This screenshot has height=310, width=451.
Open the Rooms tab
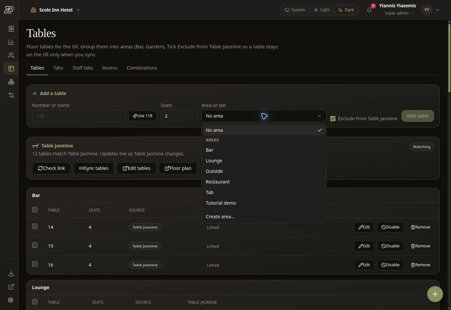click(x=110, y=68)
